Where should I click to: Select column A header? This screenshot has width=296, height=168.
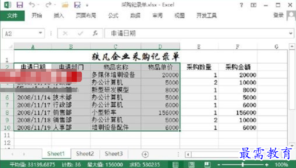tap(33, 47)
